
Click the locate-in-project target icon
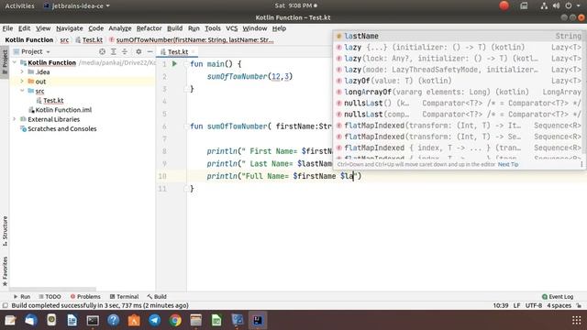point(102,51)
